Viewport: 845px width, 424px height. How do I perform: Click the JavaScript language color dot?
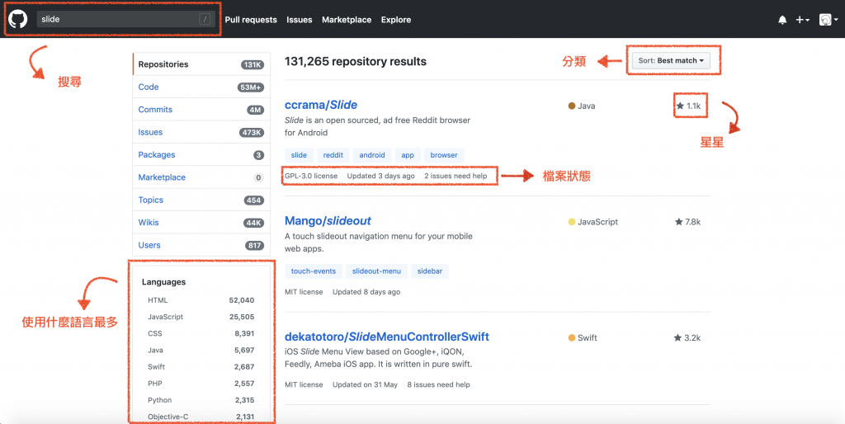572,222
